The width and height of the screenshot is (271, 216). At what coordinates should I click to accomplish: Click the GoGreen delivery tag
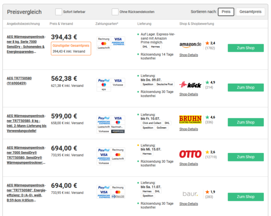[x=161, y=128]
